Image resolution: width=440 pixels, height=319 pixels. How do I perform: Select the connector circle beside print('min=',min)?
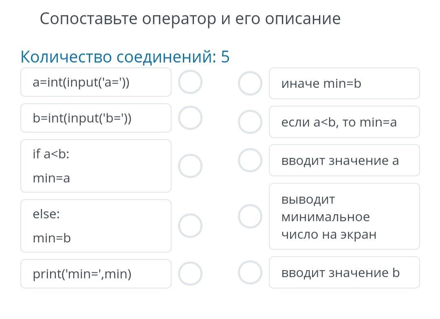pos(190,273)
